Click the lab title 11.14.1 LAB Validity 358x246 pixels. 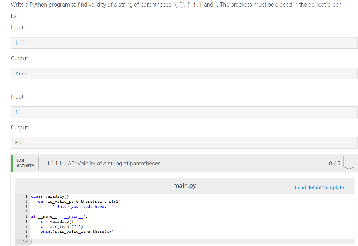point(101,163)
